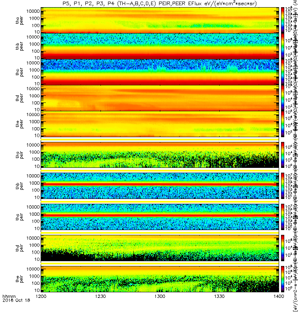The width and height of the screenshot is (299, 319).
Task: Click the color bar beside tha peer panel
Action: point(283,20)
